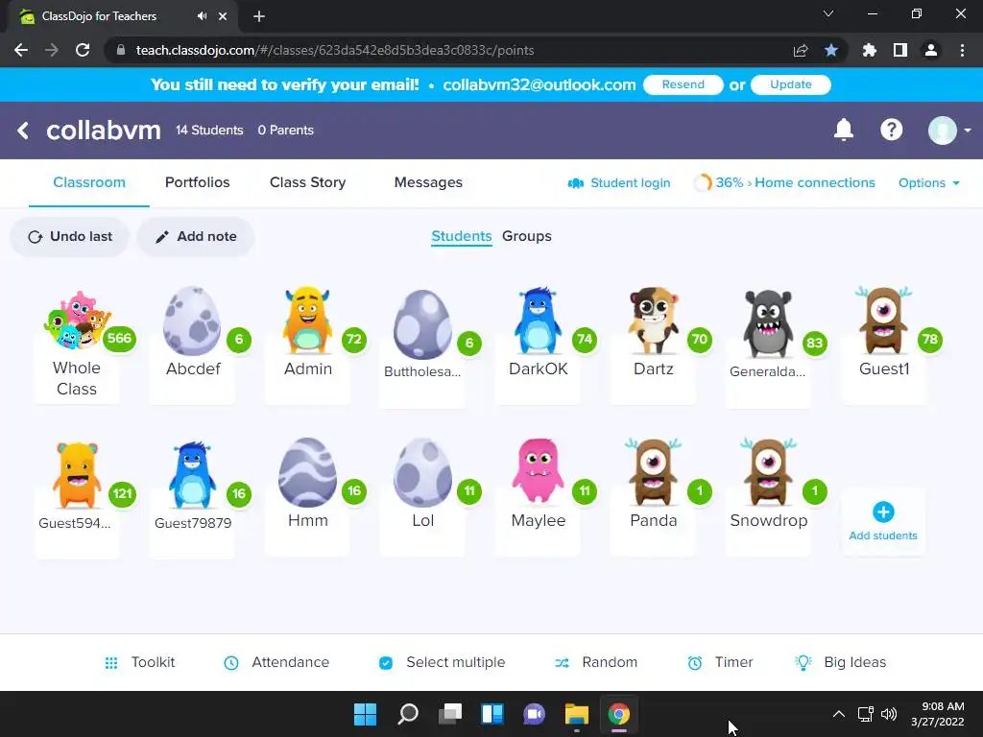
Task: Open Chrome extensions puzzle icon
Action: click(869, 50)
